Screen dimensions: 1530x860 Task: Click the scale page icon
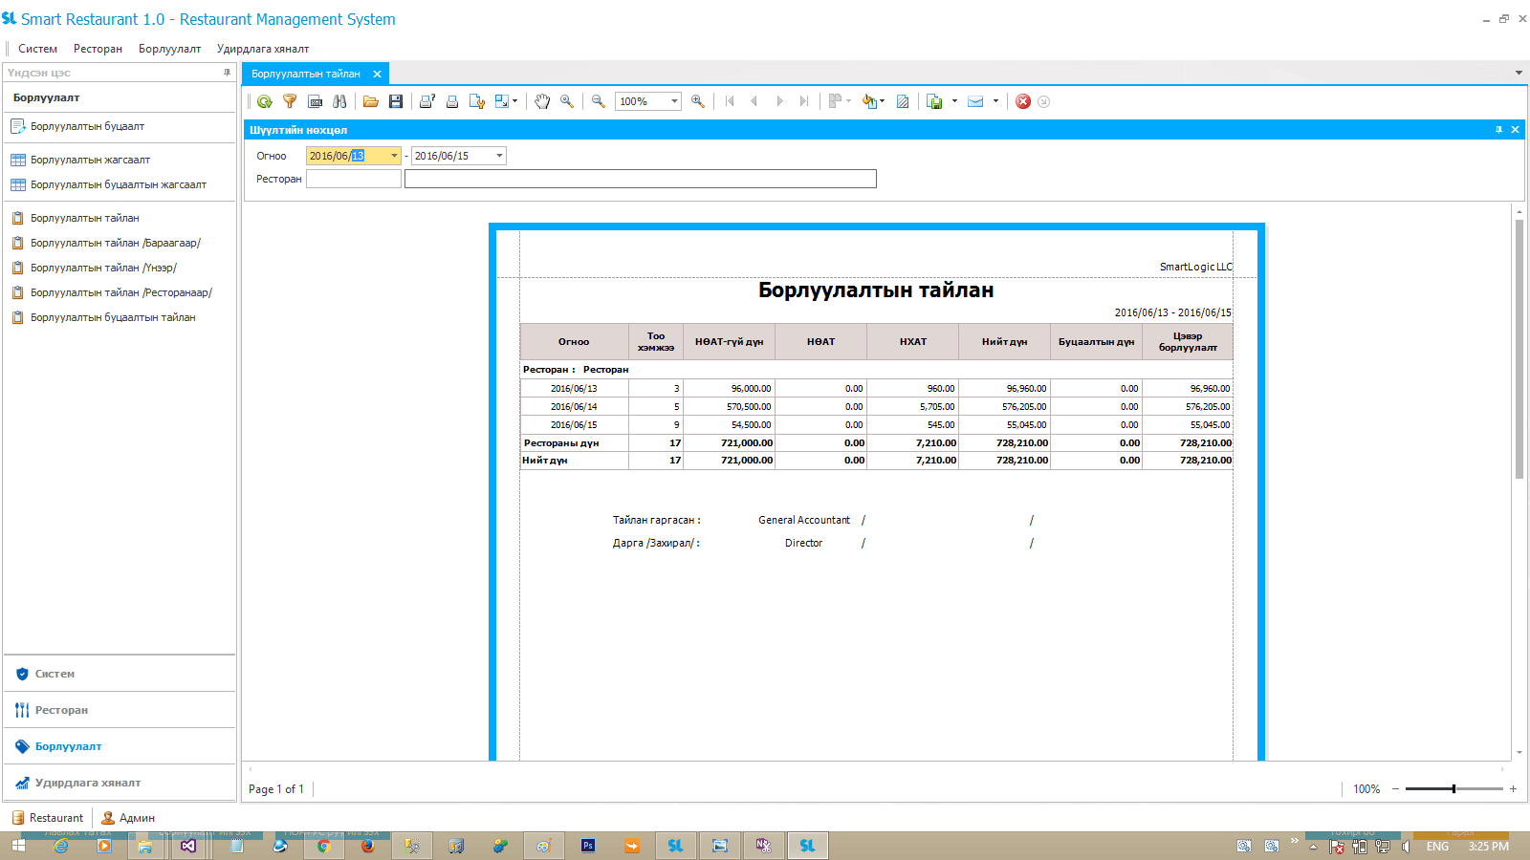(x=502, y=101)
